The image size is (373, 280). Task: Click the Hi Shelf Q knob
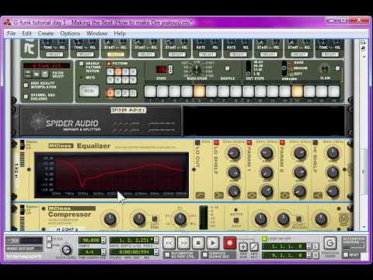333,191
